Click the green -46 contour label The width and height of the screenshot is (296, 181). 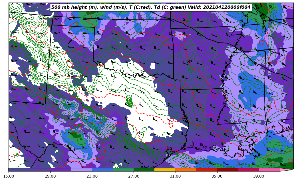[258, 82]
